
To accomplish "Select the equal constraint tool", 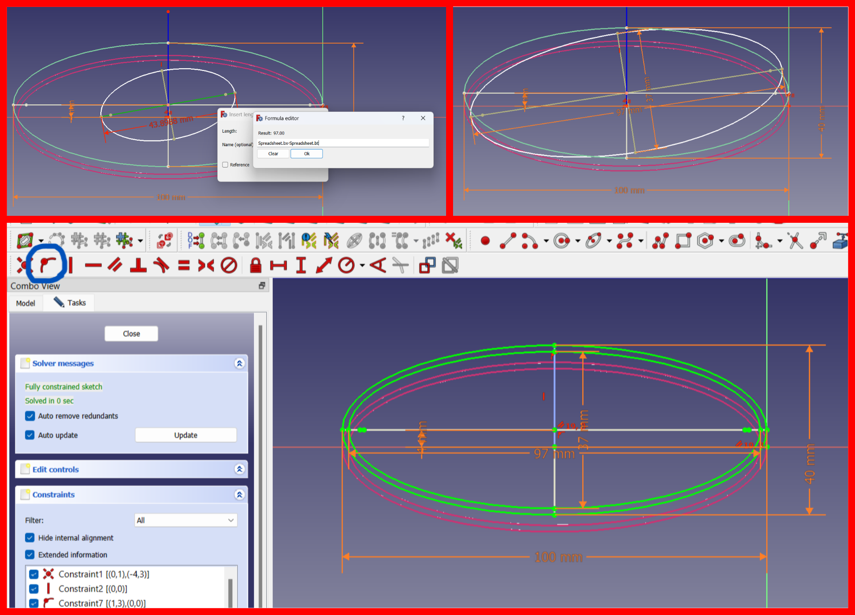I will coord(184,265).
